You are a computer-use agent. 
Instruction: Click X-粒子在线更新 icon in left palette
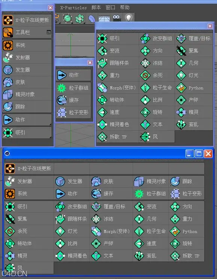click(8, 20)
